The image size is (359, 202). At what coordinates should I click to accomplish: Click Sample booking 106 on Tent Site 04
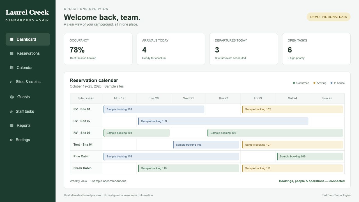pyautogui.click(x=206, y=145)
